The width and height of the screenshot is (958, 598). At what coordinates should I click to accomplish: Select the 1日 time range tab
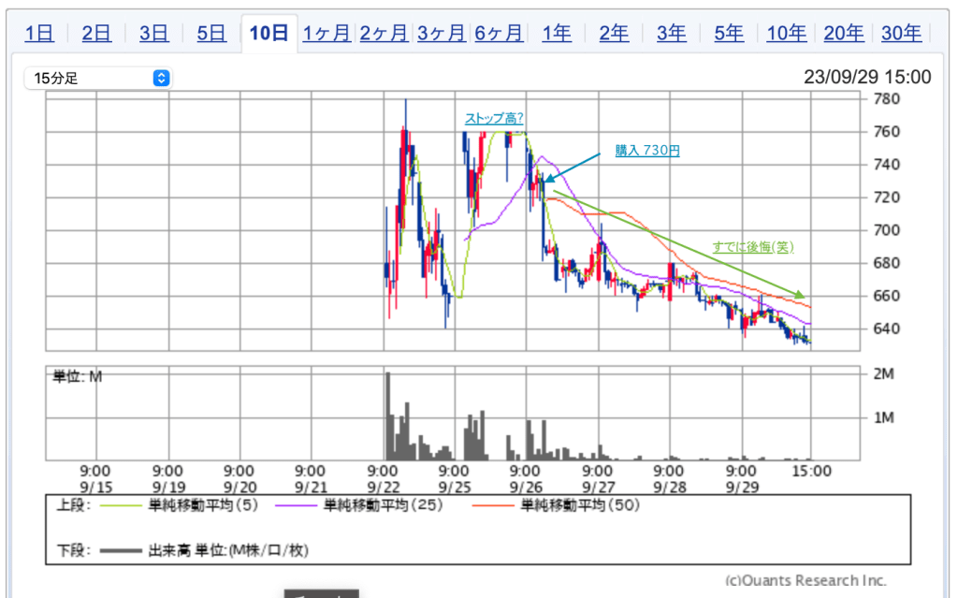click(39, 34)
